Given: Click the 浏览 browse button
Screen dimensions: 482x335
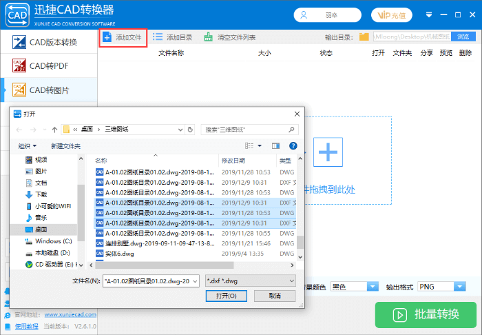Looking at the screenshot, I should 463,37.
